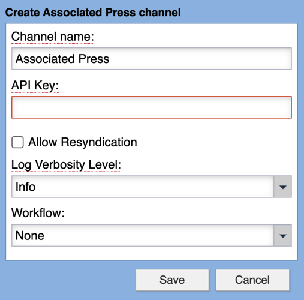Expand the Workflow dropdown arrow
This screenshot has height=300, width=304.
coord(282,235)
